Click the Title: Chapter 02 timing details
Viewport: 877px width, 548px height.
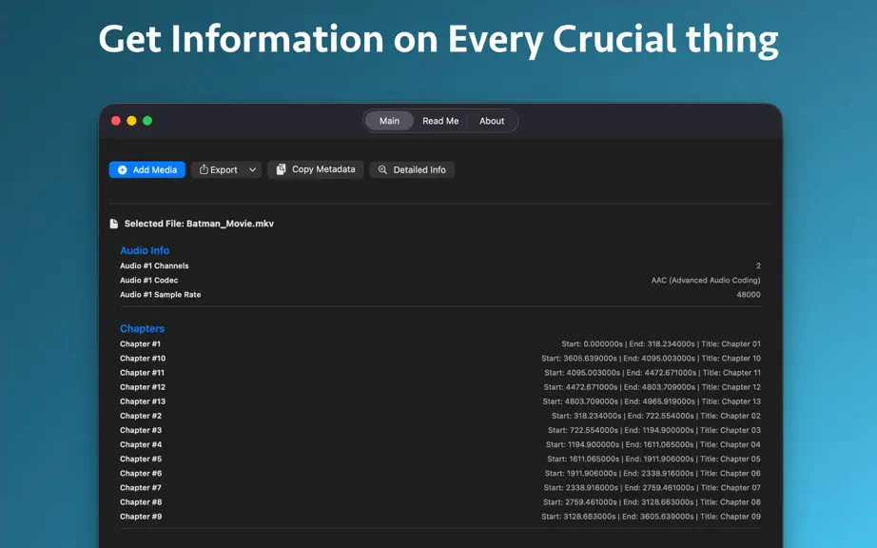[x=656, y=416]
